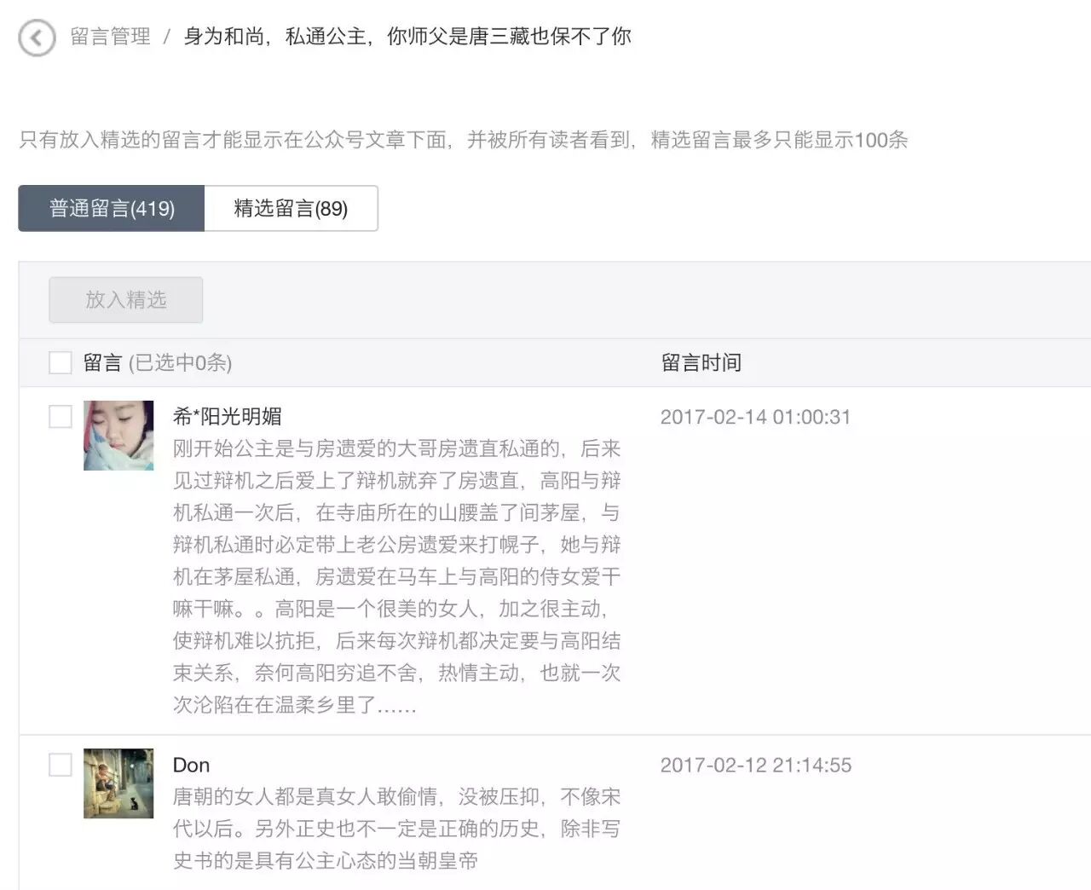The width and height of the screenshot is (1091, 890).
Task: Click the 放入精选 button
Action: point(126,300)
